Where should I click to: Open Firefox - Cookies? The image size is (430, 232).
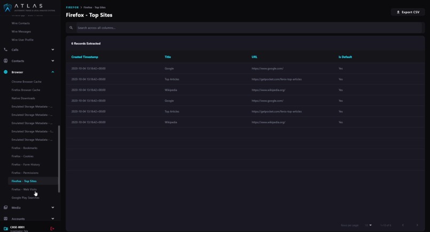click(22, 156)
